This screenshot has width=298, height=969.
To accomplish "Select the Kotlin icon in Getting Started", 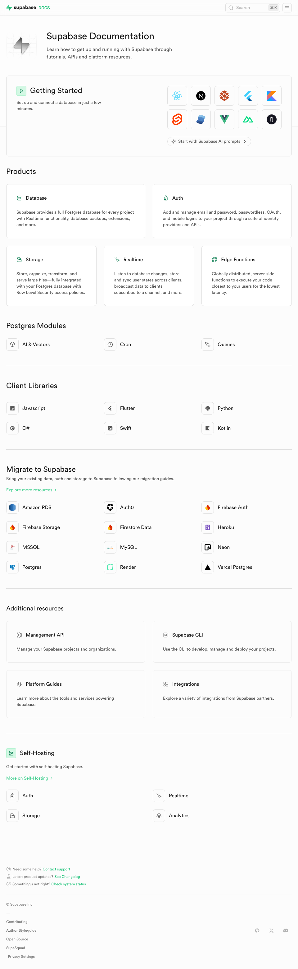I will tap(271, 96).
